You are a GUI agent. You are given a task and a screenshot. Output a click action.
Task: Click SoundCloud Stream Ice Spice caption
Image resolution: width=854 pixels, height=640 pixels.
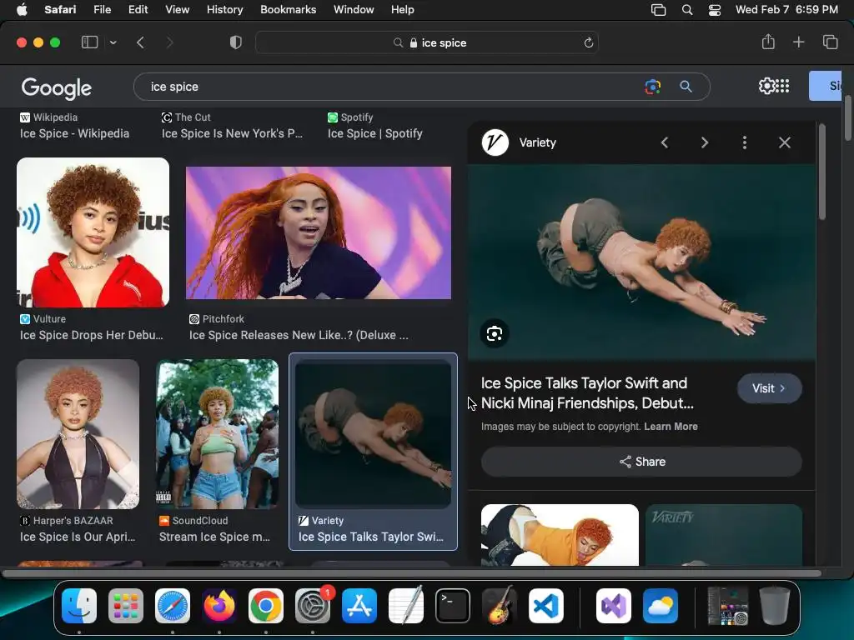click(x=214, y=537)
